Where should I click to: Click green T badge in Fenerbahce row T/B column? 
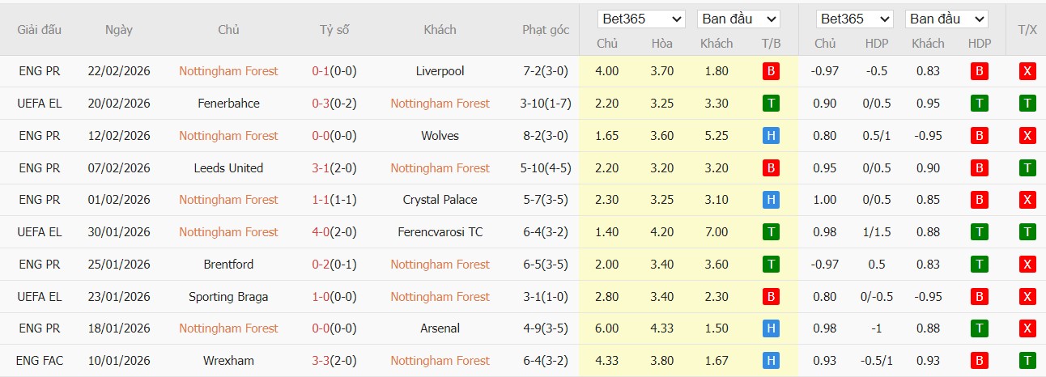(771, 104)
